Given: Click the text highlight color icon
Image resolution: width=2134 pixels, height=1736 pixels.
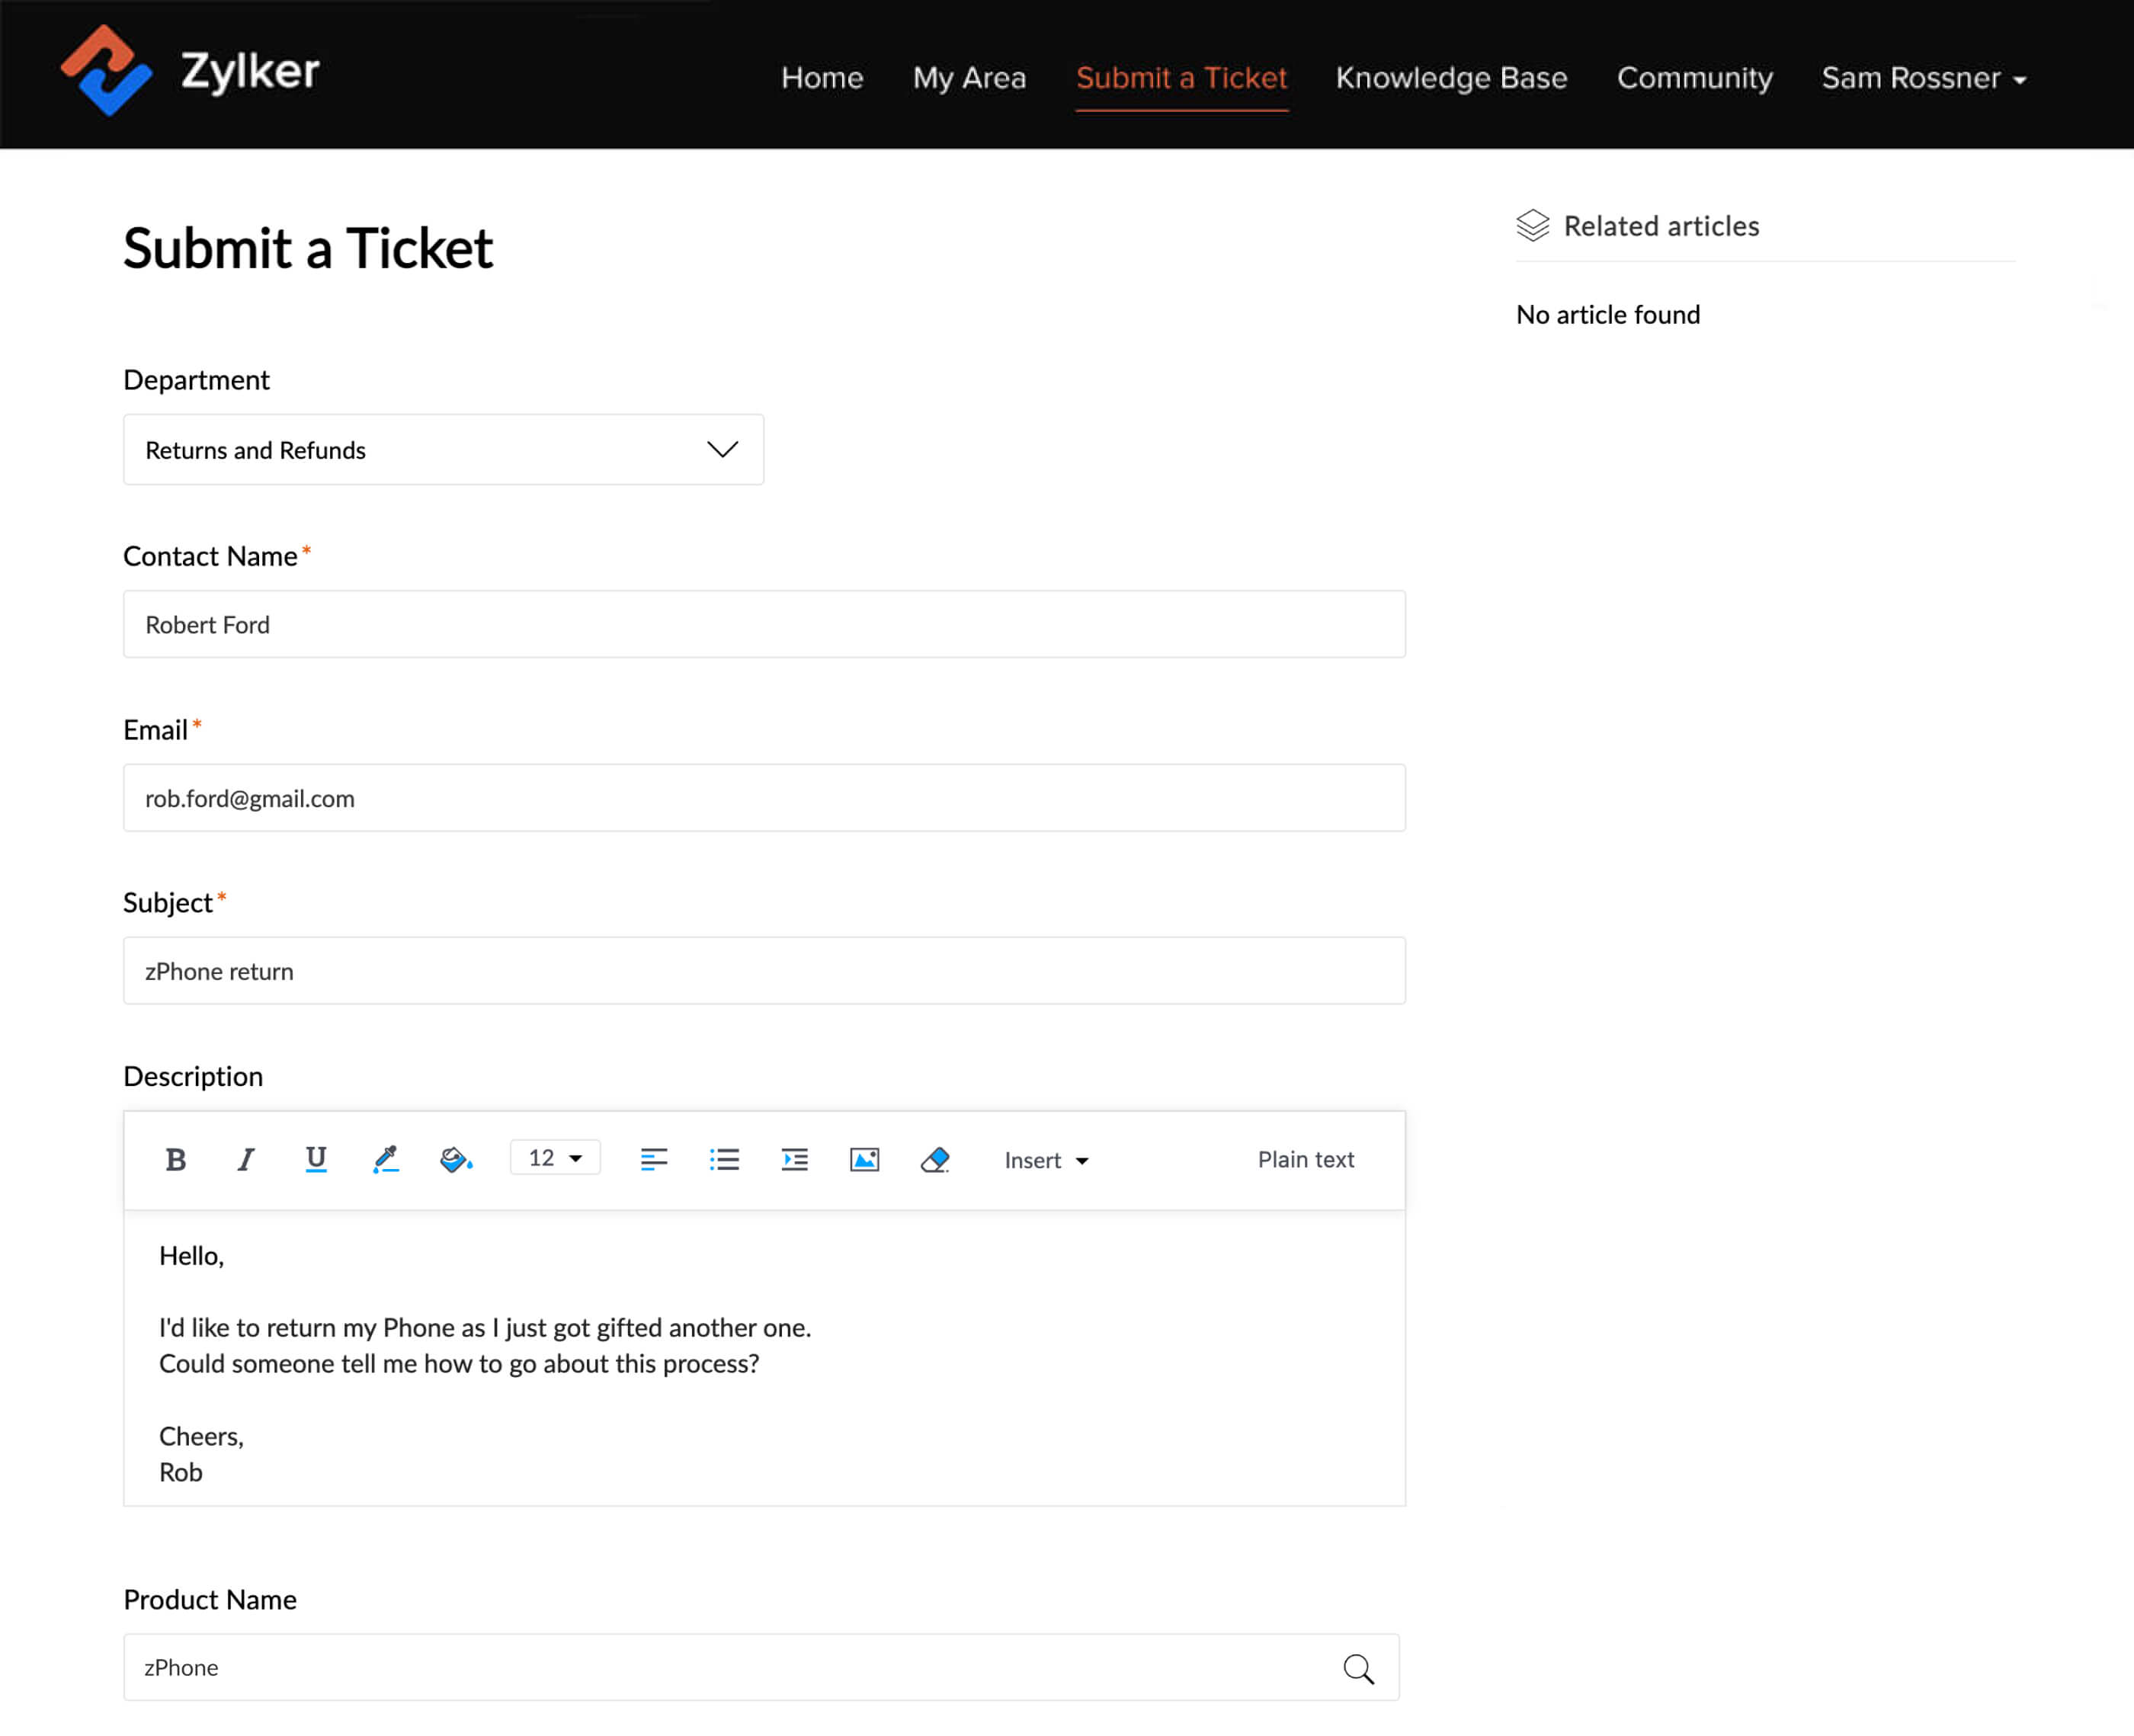Looking at the screenshot, I should 457,1161.
